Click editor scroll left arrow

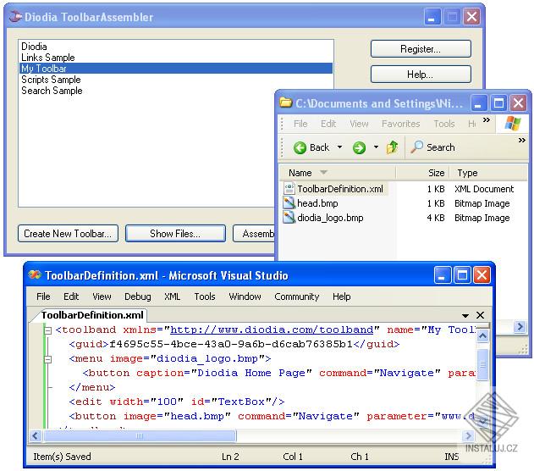pyautogui.click(x=35, y=435)
